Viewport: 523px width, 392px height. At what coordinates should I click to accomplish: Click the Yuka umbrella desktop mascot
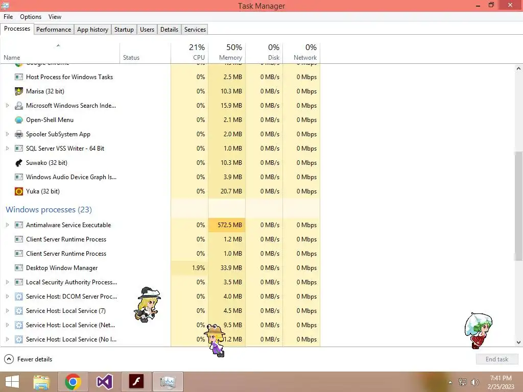click(478, 331)
